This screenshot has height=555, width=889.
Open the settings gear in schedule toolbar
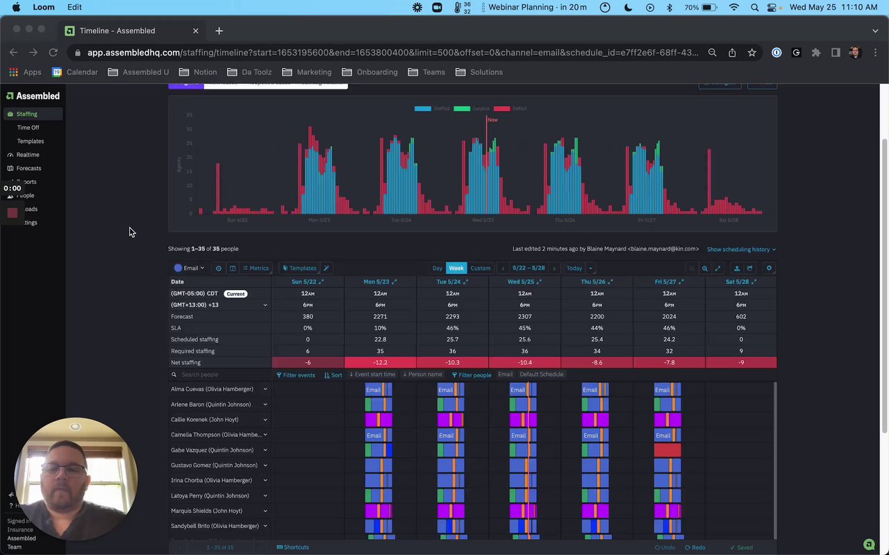click(769, 268)
